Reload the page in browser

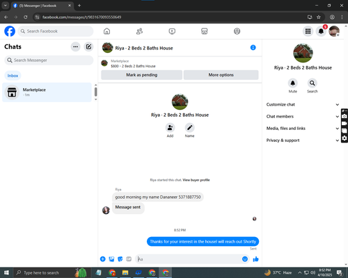point(26,17)
